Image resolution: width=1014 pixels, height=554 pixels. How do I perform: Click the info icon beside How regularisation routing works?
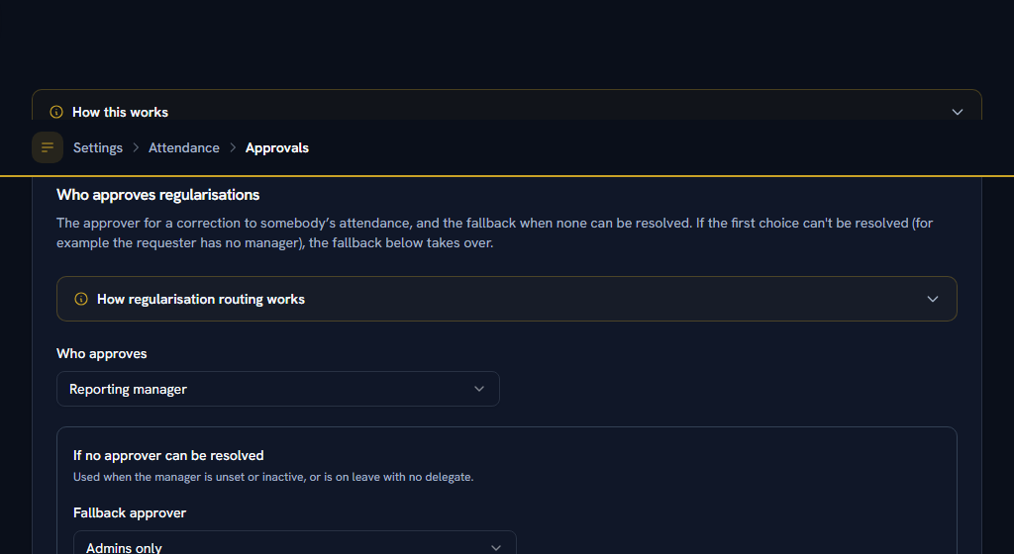(x=81, y=299)
